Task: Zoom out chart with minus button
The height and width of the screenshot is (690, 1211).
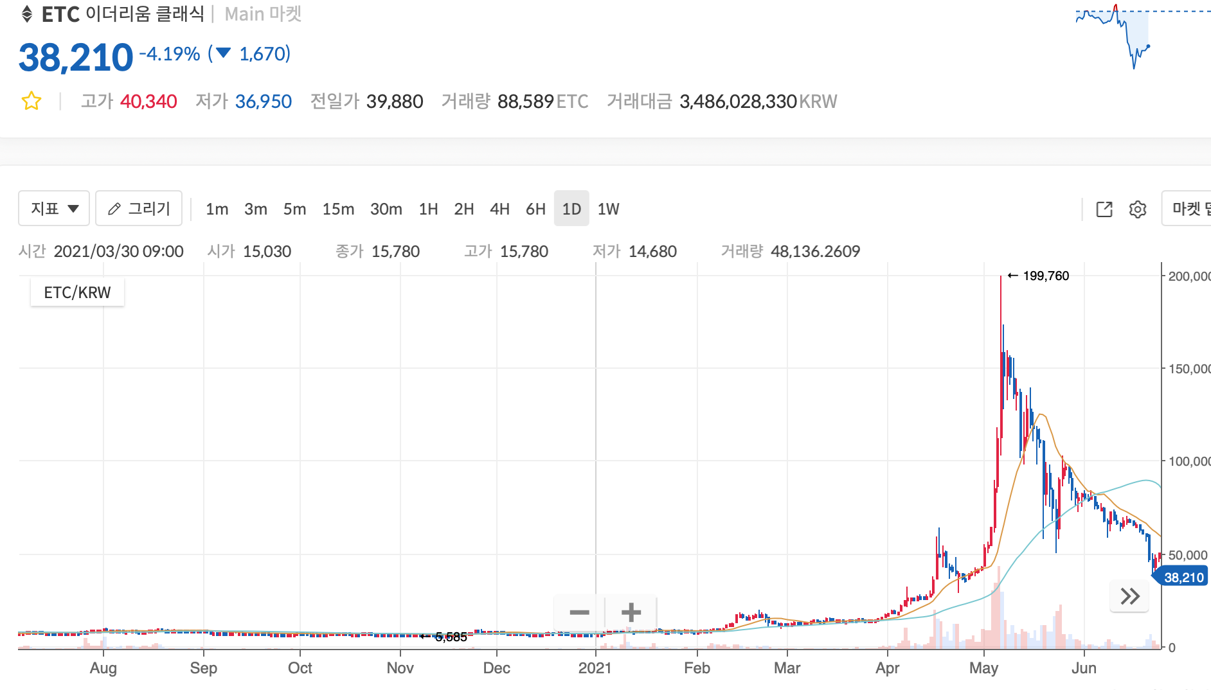Action: (580, 612)
